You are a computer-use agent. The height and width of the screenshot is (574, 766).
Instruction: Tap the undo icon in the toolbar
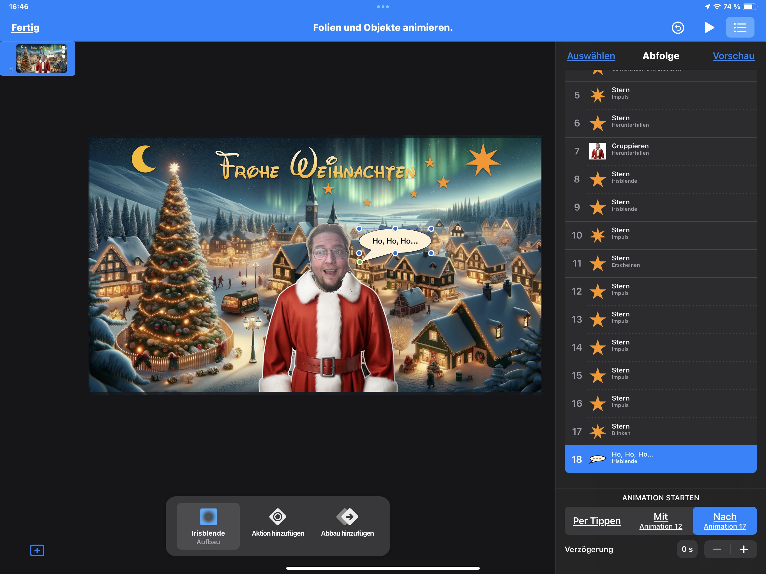[x=678, y=28]
